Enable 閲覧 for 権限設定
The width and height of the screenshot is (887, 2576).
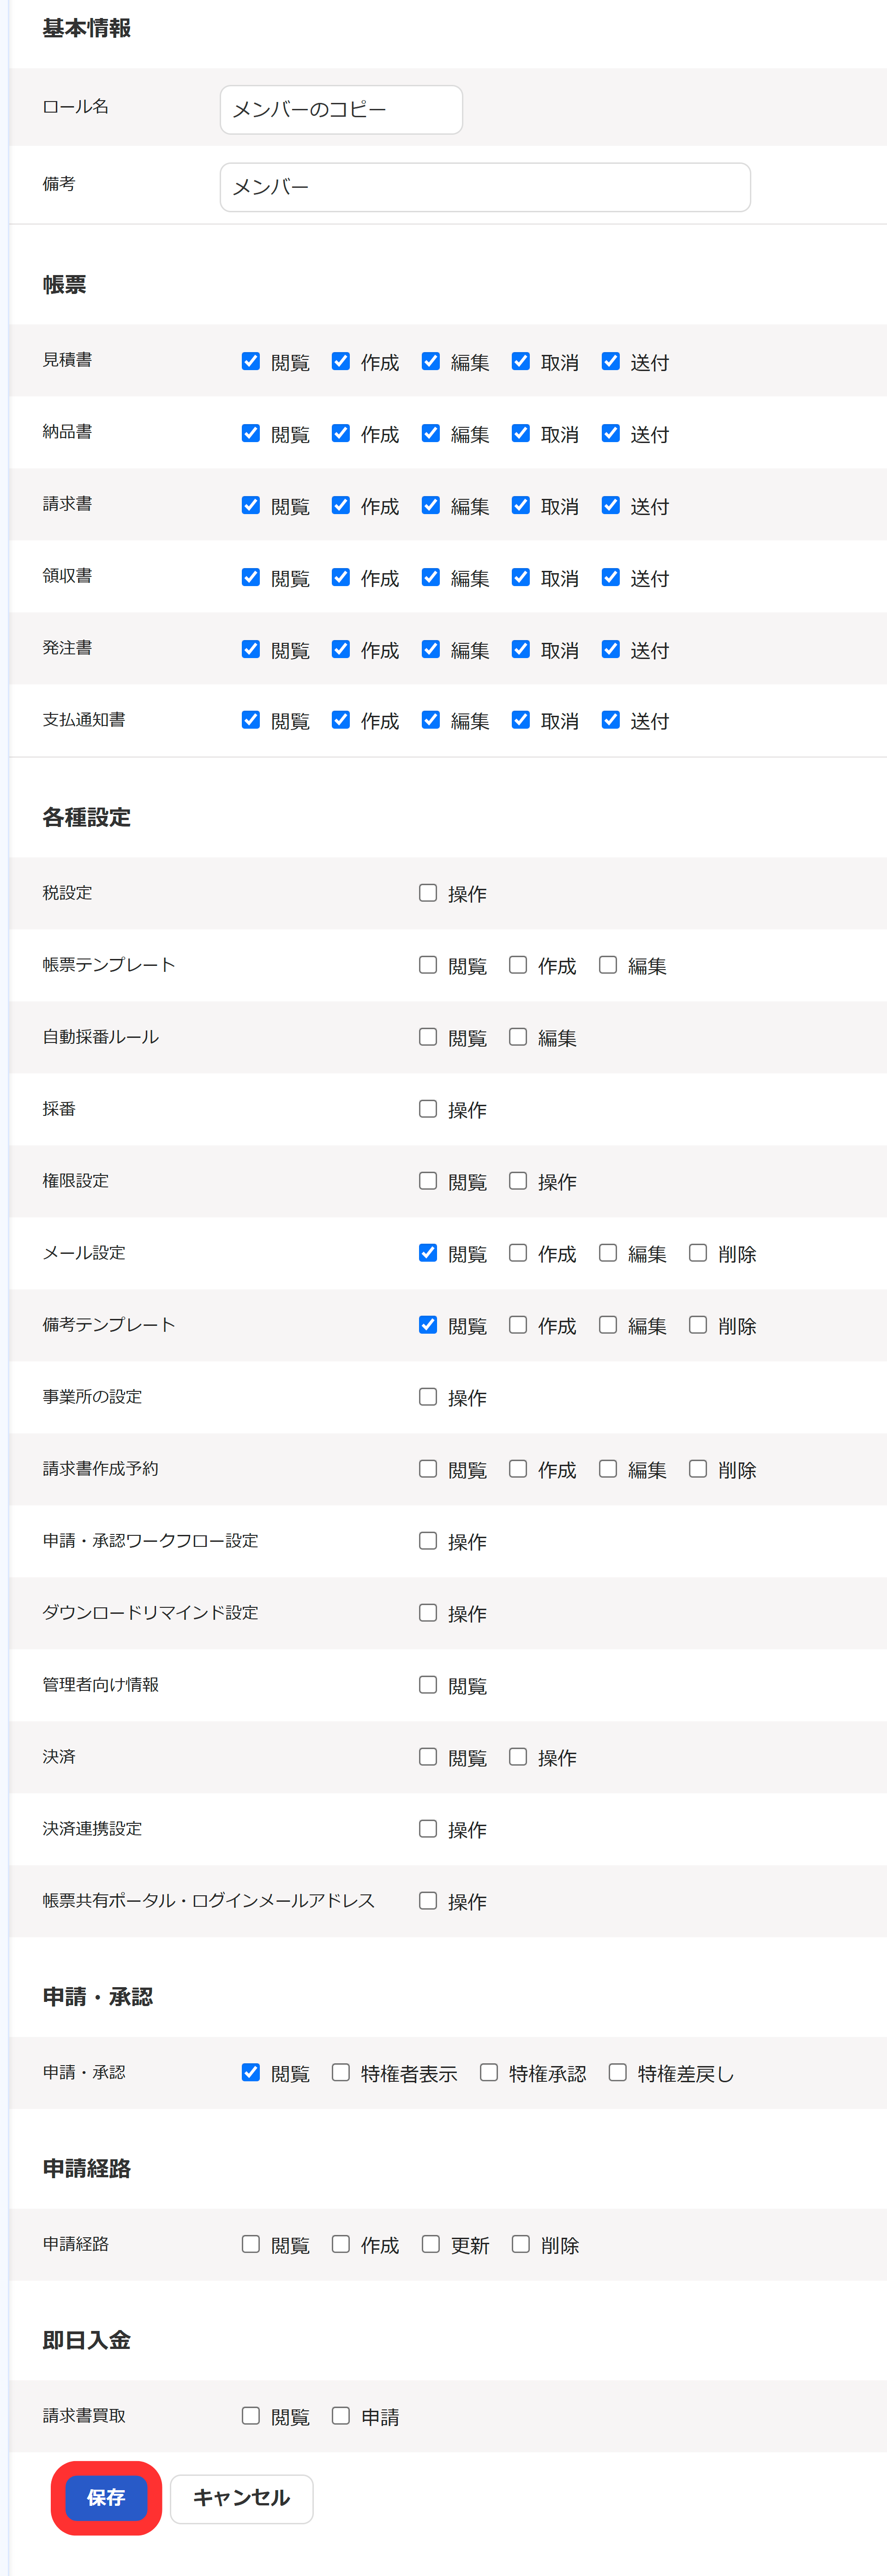click(x=428, y=1181)
